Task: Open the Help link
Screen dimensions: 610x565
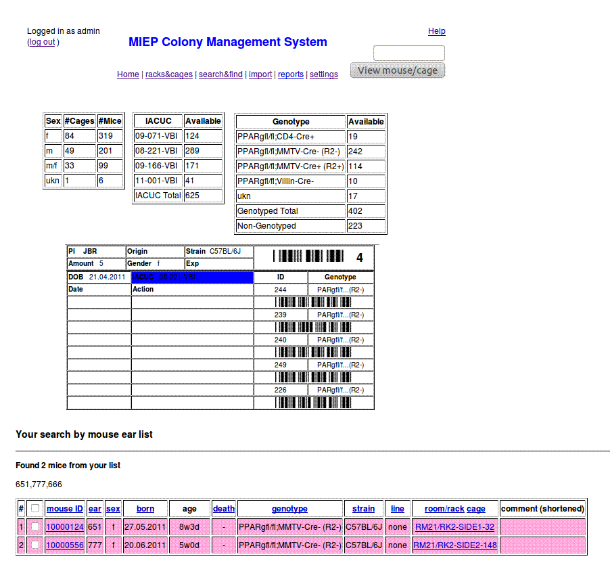Action: (x=436, y=31)
